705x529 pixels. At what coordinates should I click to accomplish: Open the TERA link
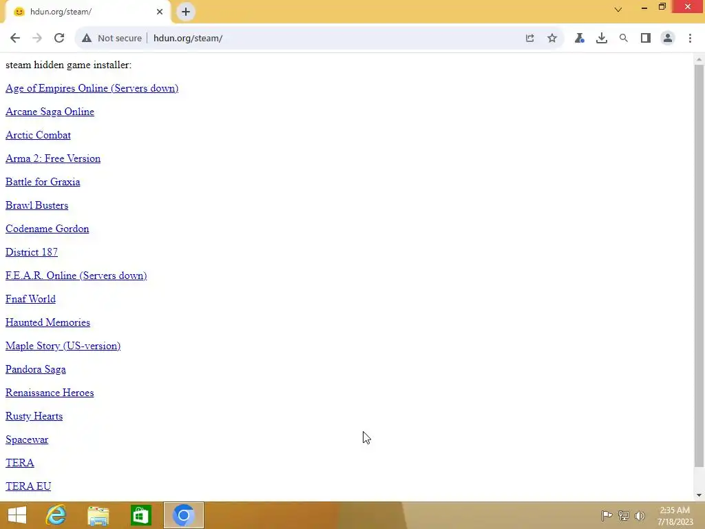tap(20, 462)
